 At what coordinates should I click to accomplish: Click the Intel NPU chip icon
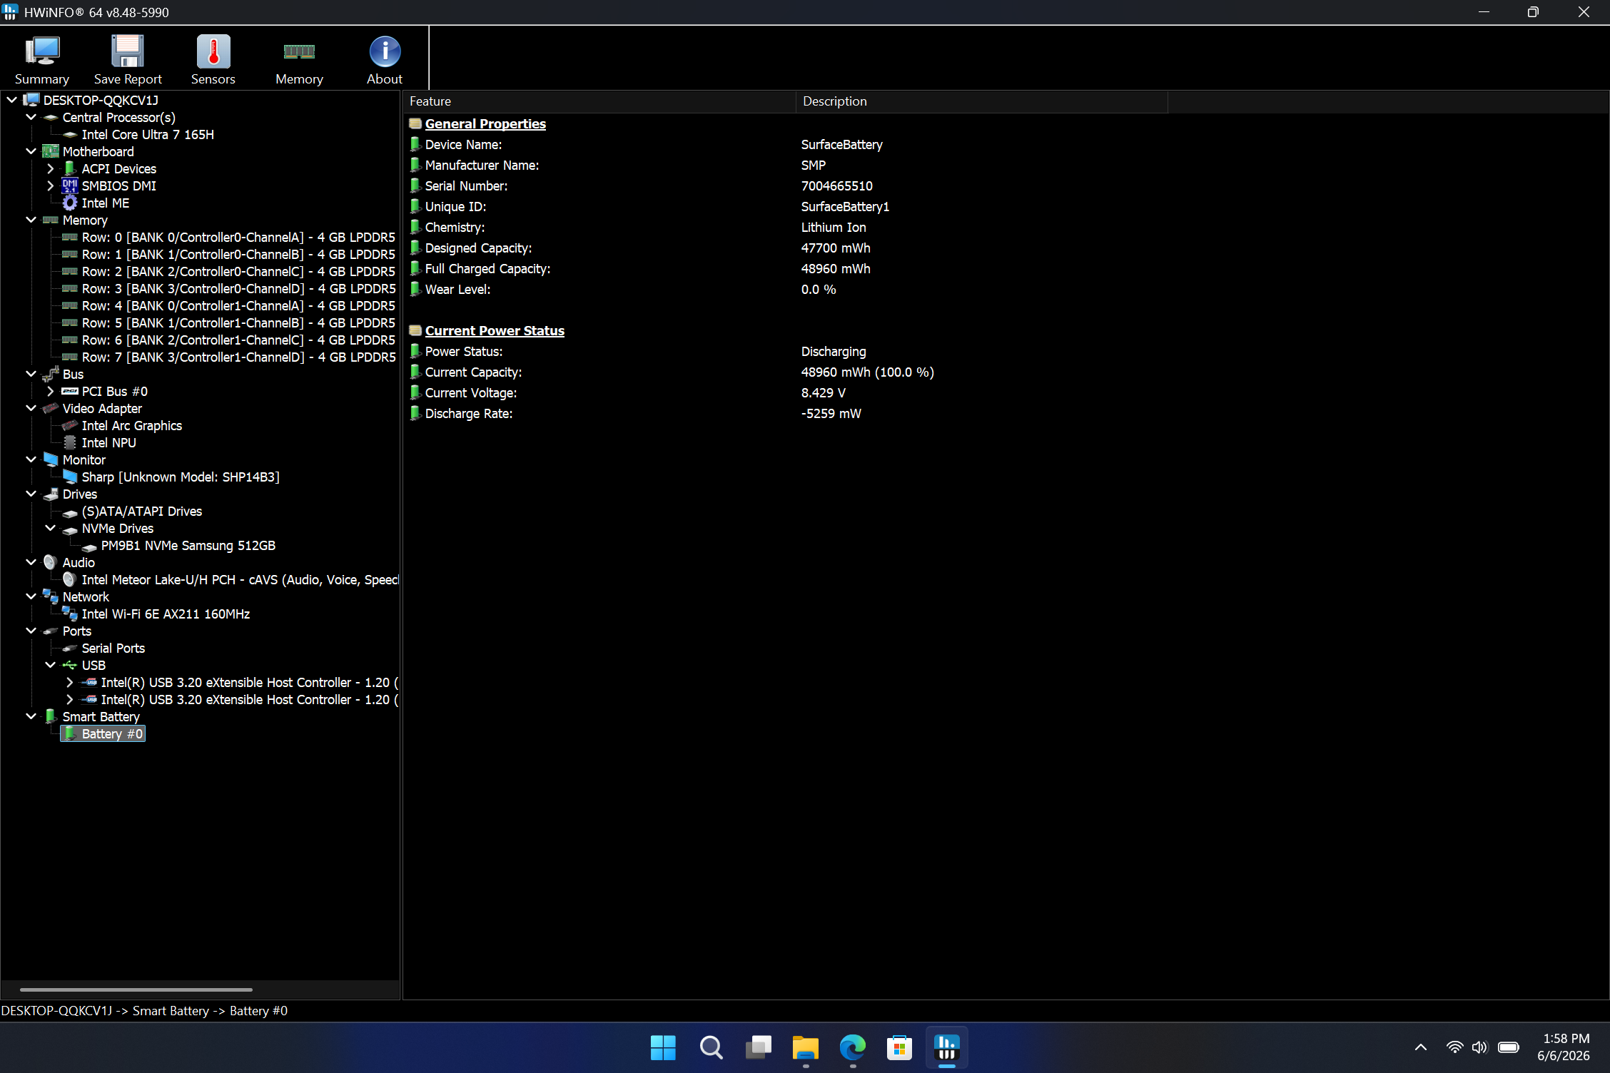(x=70, y=442)
